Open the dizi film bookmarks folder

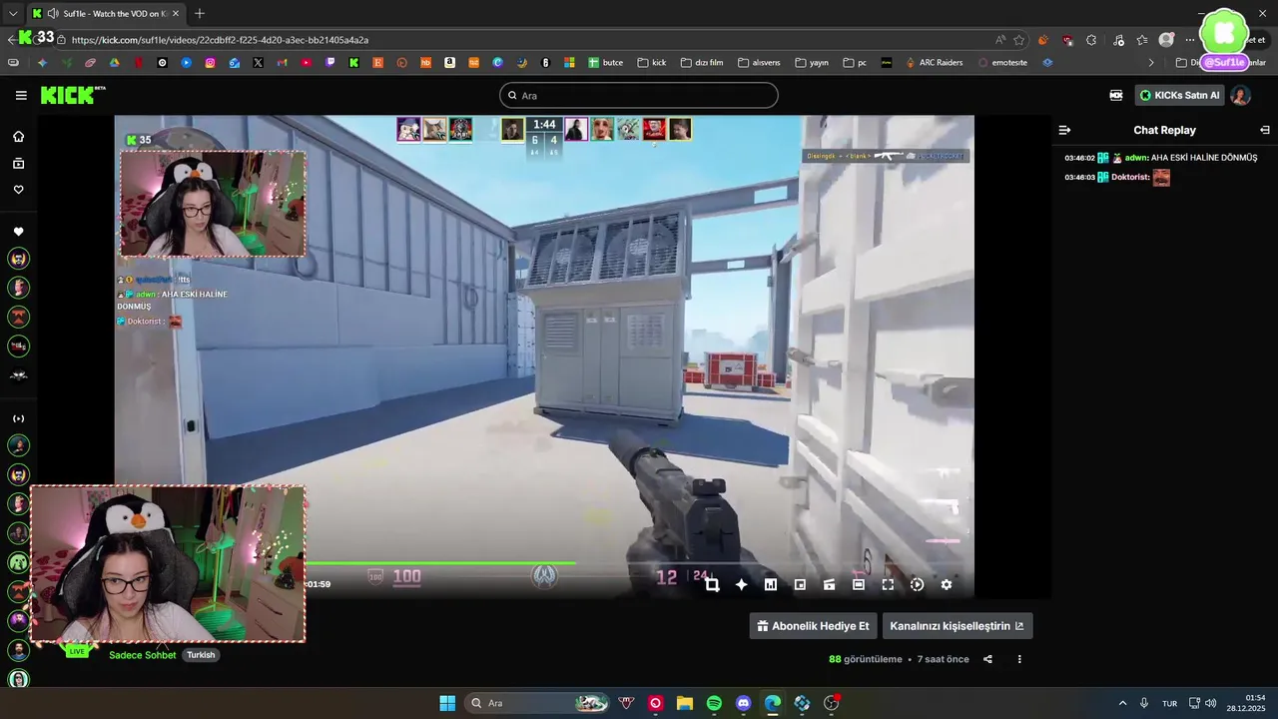click(x=702, y=62)
